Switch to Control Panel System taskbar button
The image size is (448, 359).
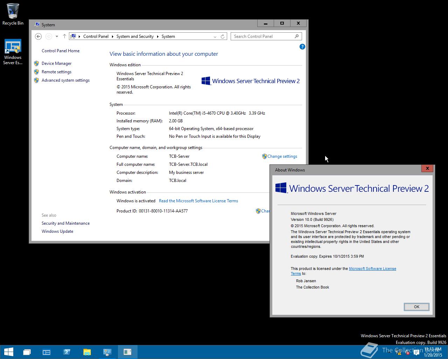107,352
